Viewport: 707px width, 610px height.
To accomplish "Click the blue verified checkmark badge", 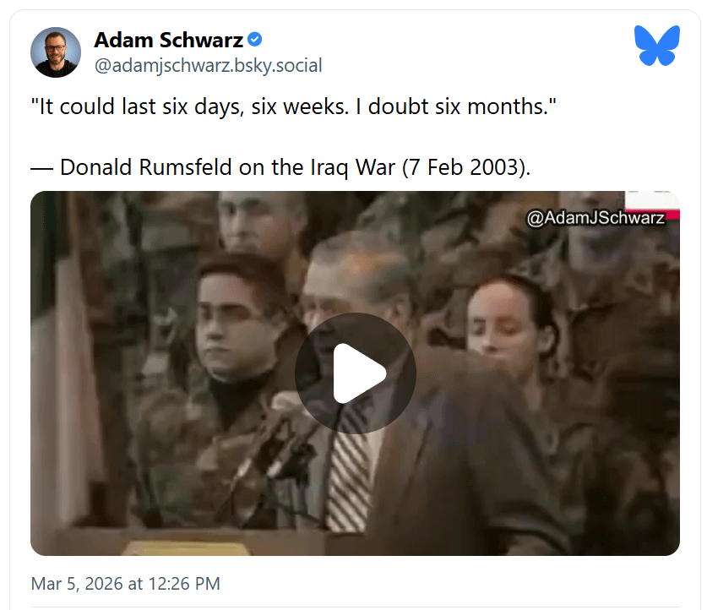I will [x=255, y=40].
